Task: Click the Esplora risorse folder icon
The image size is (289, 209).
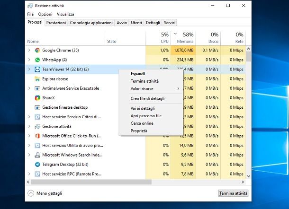Action: 37,79
